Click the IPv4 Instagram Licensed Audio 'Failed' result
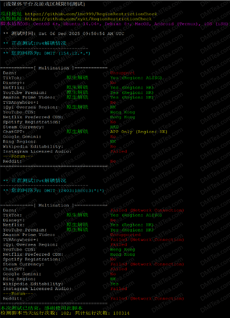 click(119, 151)
